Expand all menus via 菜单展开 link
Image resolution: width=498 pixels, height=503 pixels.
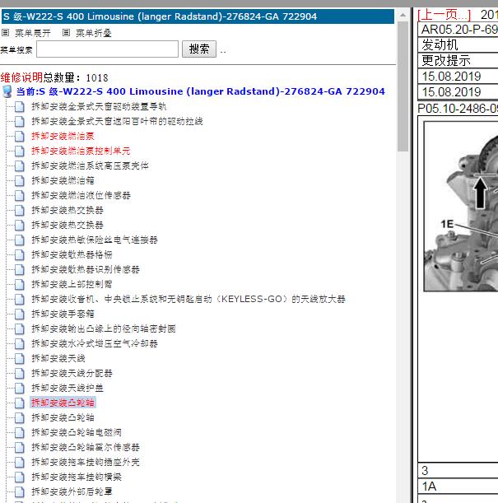coord(33,33)
